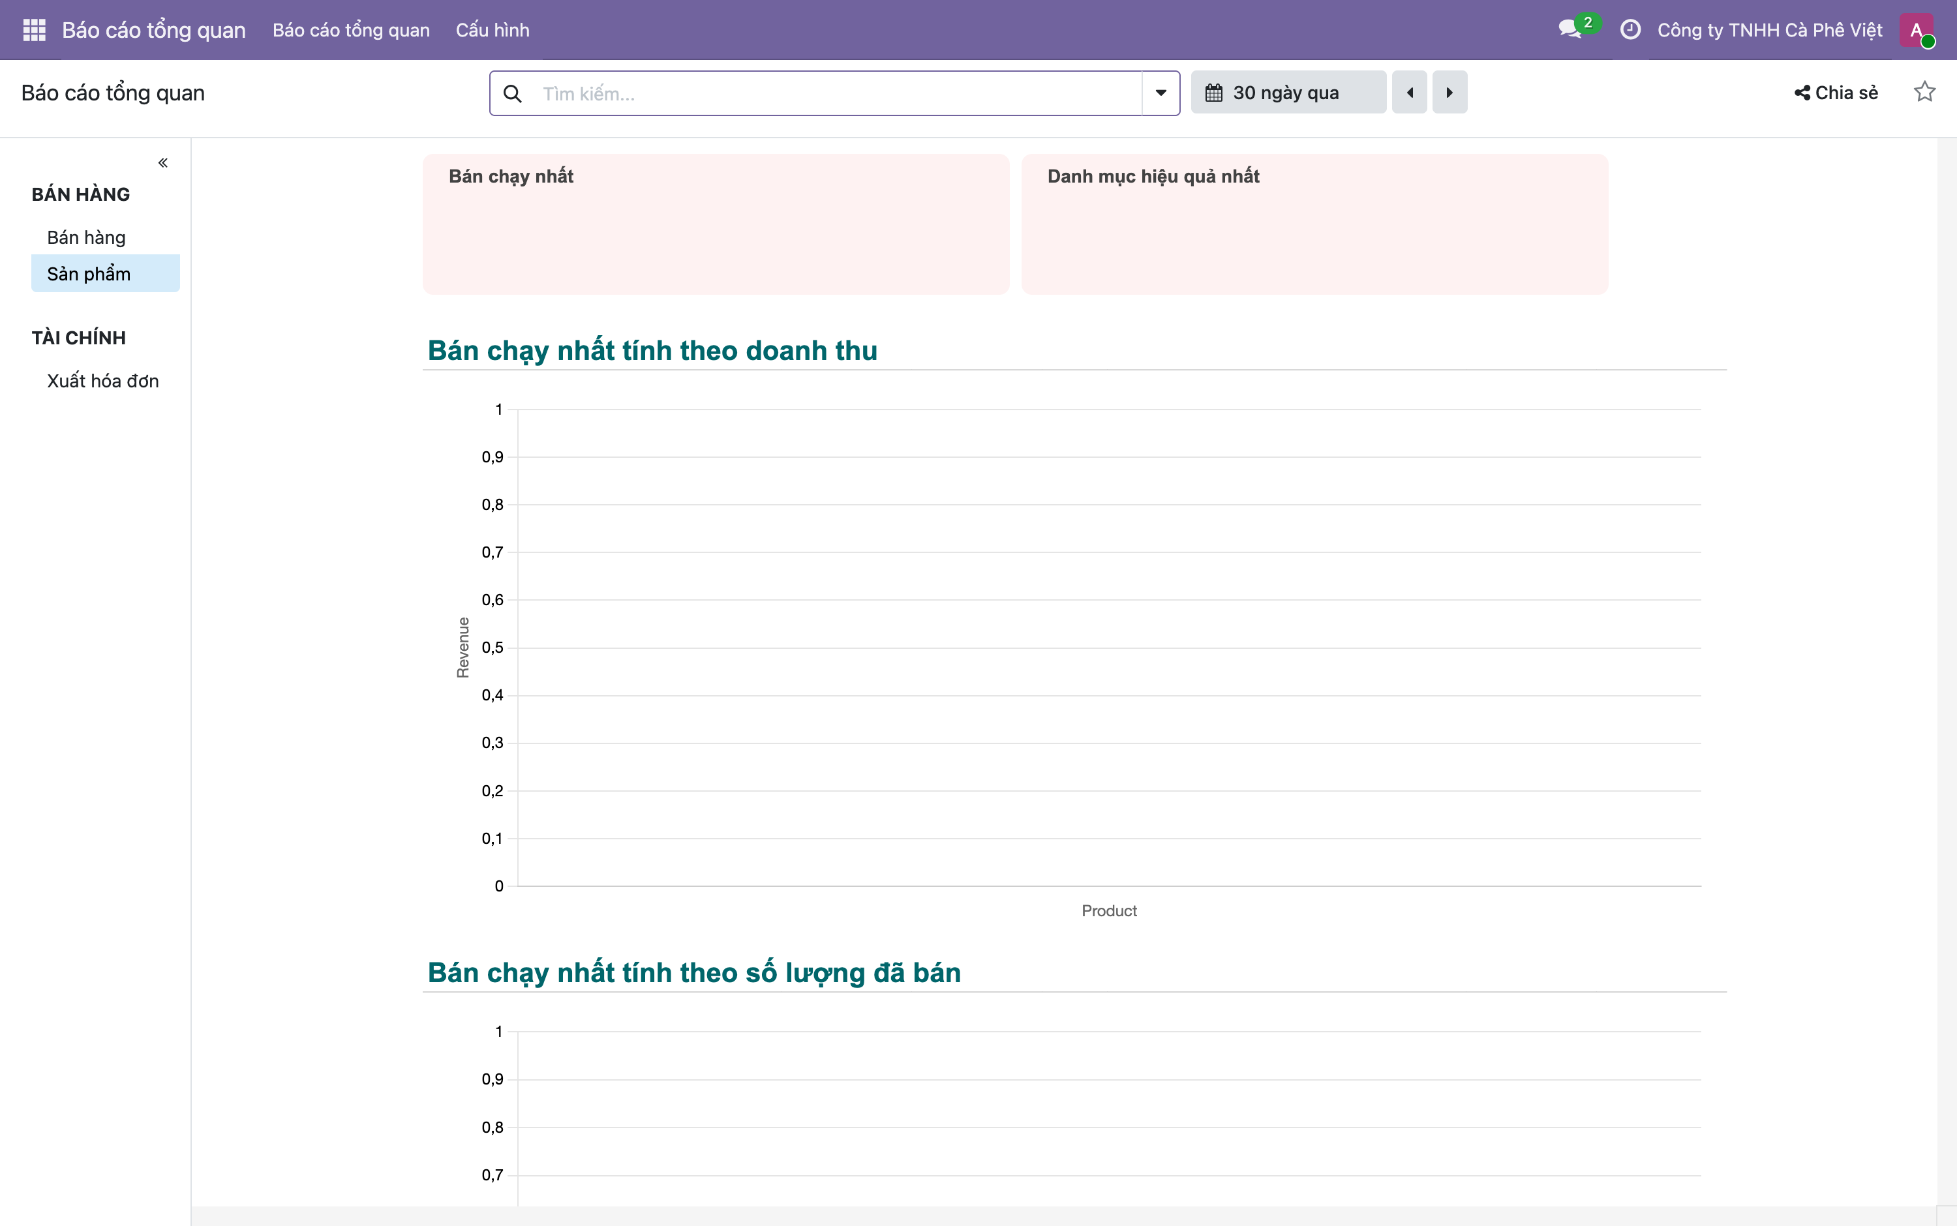
Task: Open the Cấu hình menu
Action: click(x=493, y=30)
